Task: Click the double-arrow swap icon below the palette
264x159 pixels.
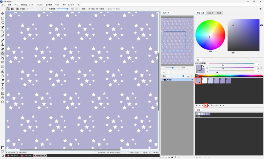Action: pos(209,105)
